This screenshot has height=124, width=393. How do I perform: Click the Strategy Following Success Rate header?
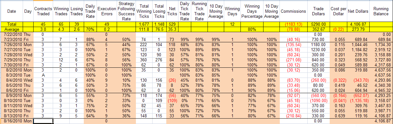tap(126, 11)
